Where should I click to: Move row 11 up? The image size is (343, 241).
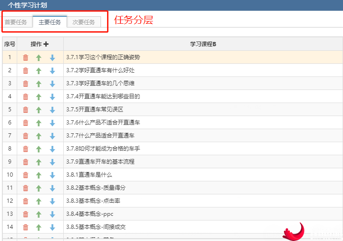pos(39,188)
